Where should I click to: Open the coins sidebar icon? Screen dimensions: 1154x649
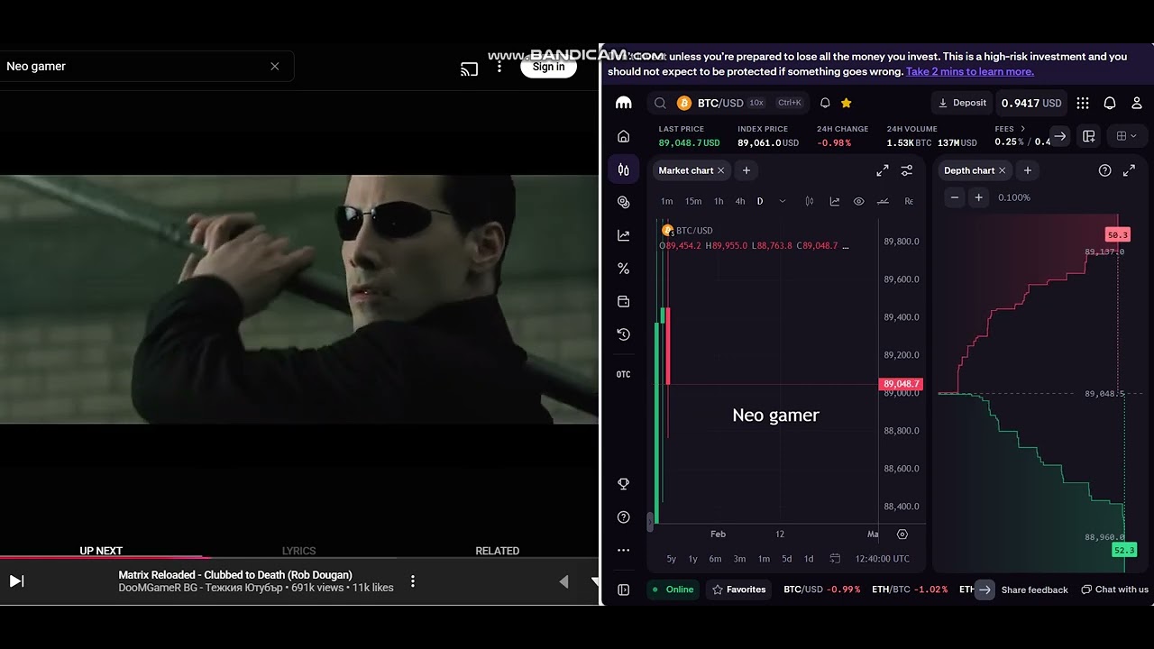pos(623,203)
